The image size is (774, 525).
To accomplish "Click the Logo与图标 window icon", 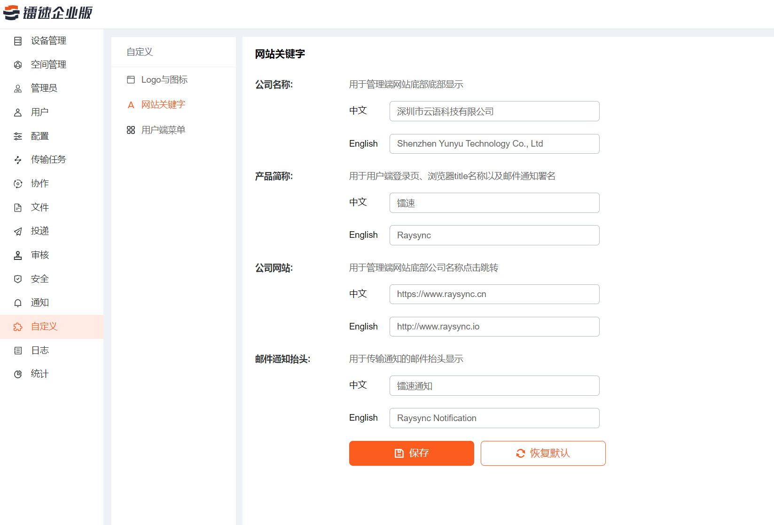I will click(131, 80).
